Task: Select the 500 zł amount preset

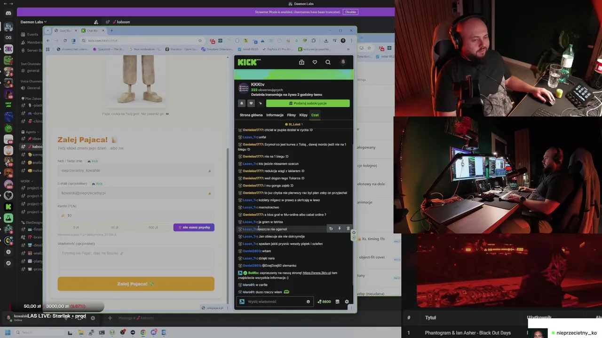Action: (153, 227)
